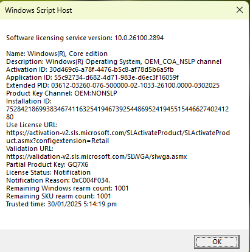Click the 'Name: Windows(R), Core edition' line
The height and width of the screenshot is (252, 250).
point(57,54)
